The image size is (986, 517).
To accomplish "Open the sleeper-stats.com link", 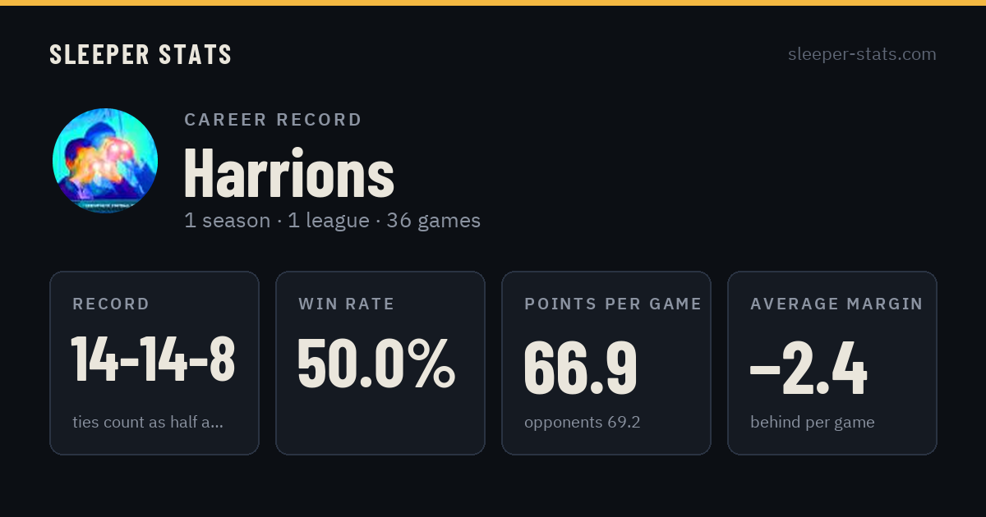I will click(862, 54).
